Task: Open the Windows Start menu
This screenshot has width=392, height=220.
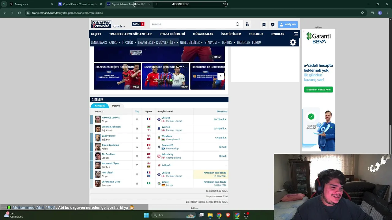Action: click(146, 215)
